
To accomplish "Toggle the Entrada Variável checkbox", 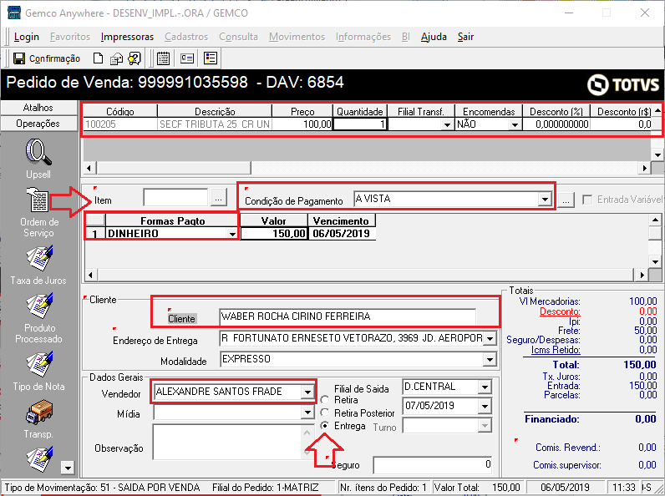I will tap(587, 200).
